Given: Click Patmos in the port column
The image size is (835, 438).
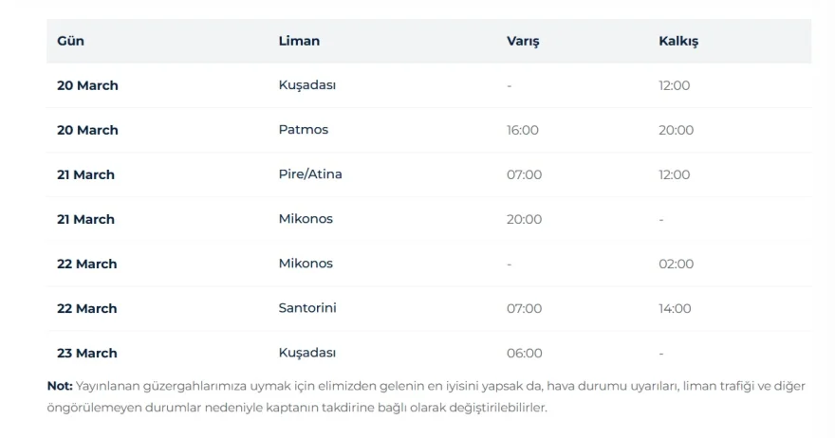Looking at the screenshot, I should [x=304, y=130].
